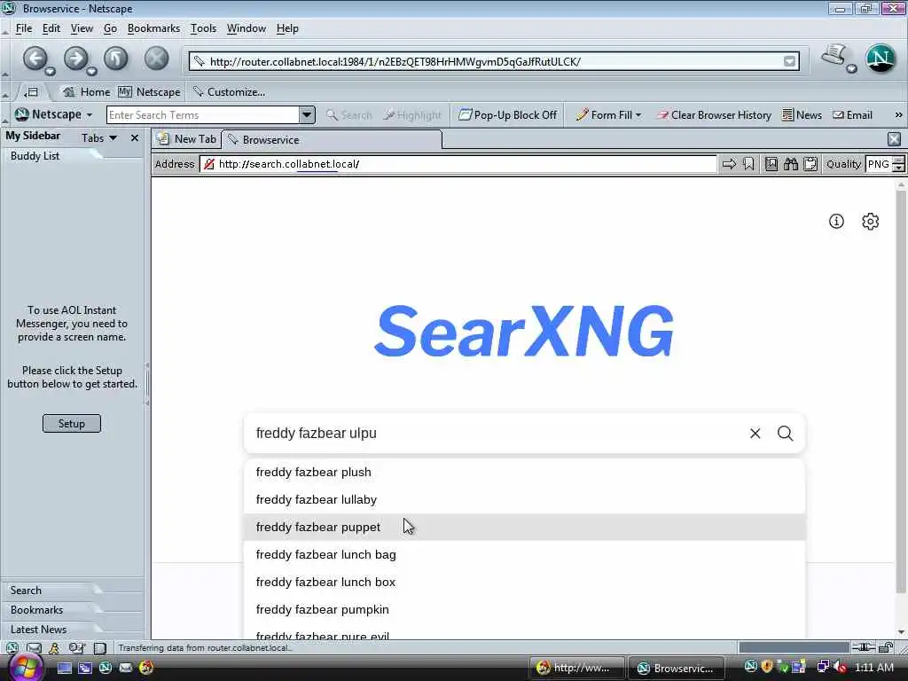Screen dimensions: 908x681
Task: Open the Go menu
Action: pos(110,28)
